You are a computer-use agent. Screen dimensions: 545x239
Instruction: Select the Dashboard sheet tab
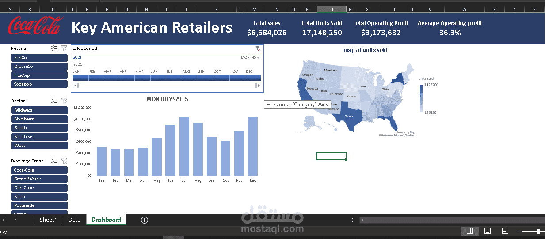click(106, 220)
